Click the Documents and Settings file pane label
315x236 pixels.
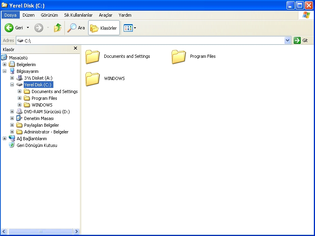tap(127, 56)
